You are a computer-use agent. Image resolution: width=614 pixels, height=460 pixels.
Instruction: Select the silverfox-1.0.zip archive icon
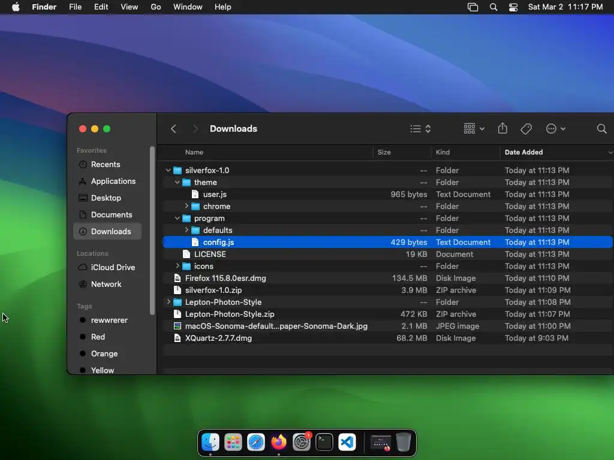coord(177,290)
